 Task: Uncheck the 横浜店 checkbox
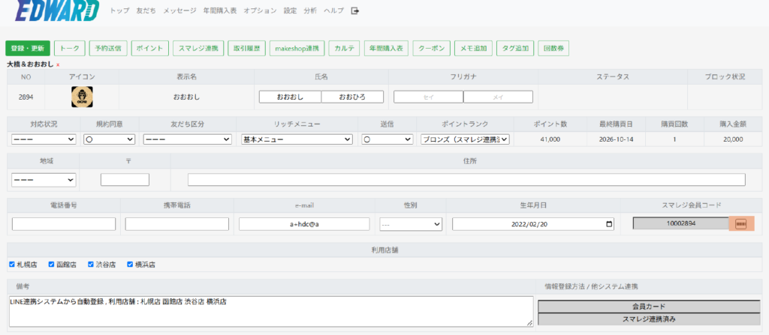coord(130,265)
